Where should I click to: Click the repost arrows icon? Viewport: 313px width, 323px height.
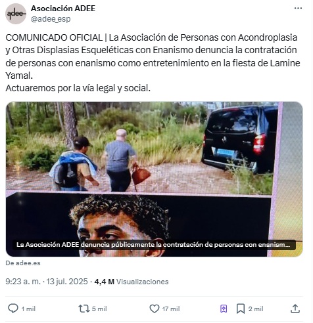[x=84, y=309]
